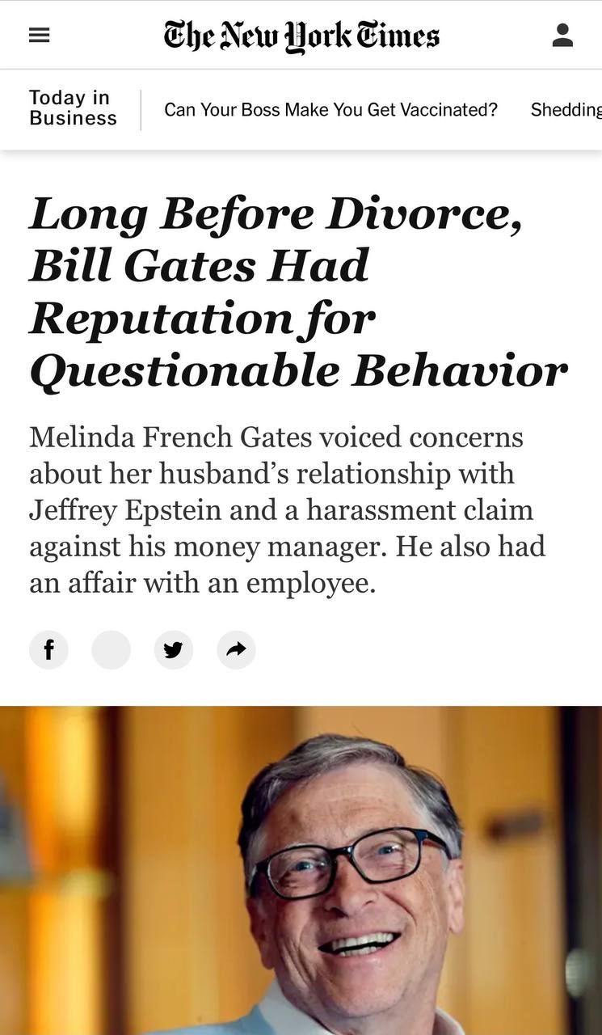Click "Bill Gates Had" in the headline

click(200, 266)
